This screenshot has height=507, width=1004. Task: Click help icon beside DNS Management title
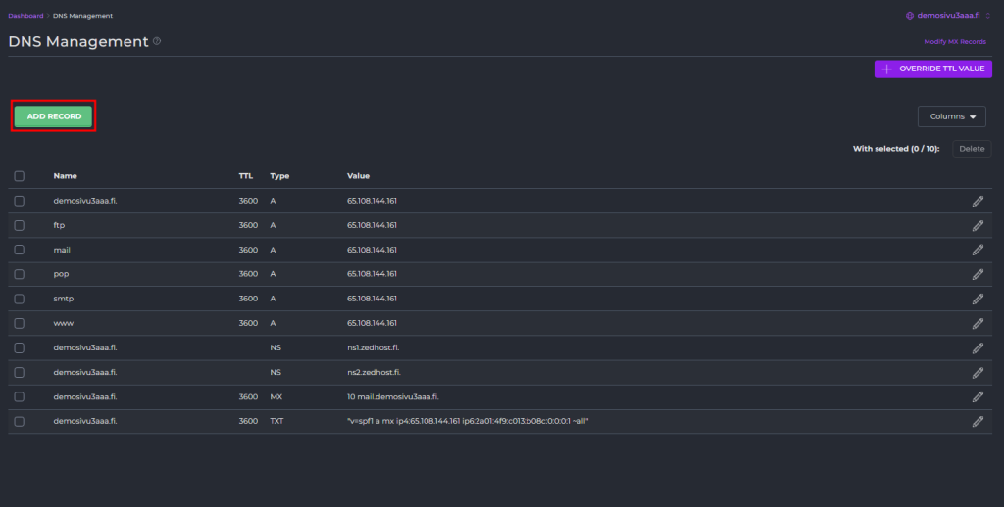157,42
